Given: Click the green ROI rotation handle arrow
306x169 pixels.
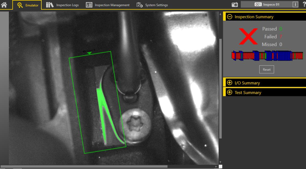Looking at the screenshot, I should point(89,53).
